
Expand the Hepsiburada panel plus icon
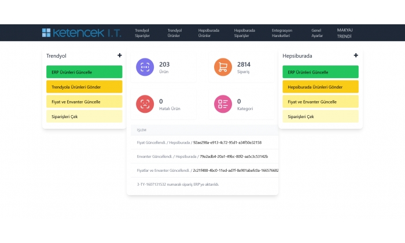coord(356,56)
